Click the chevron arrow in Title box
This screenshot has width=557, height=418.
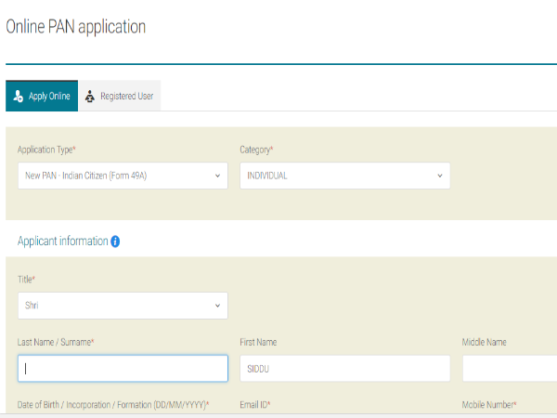[217, 305]
